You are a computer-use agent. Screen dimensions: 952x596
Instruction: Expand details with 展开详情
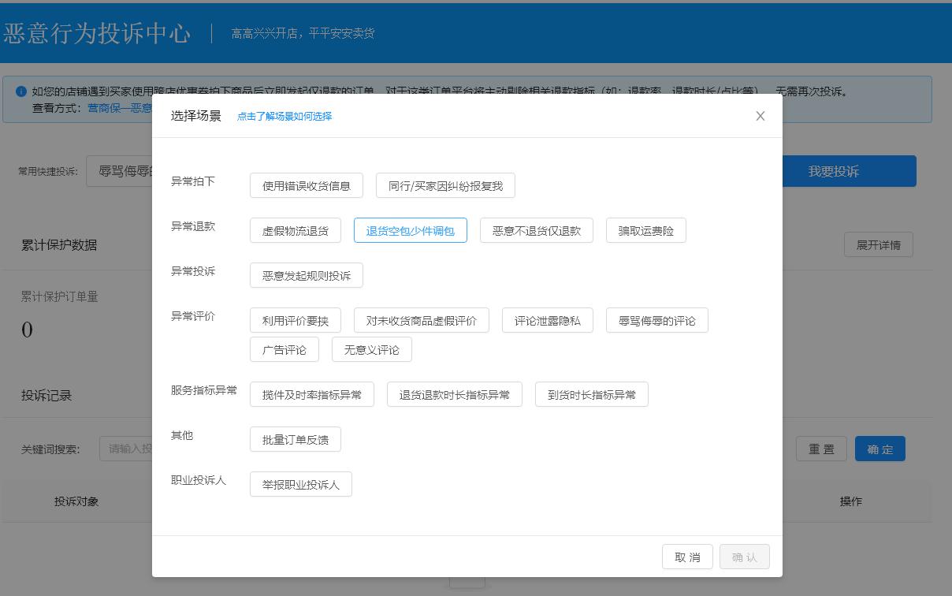coord(878,244)
